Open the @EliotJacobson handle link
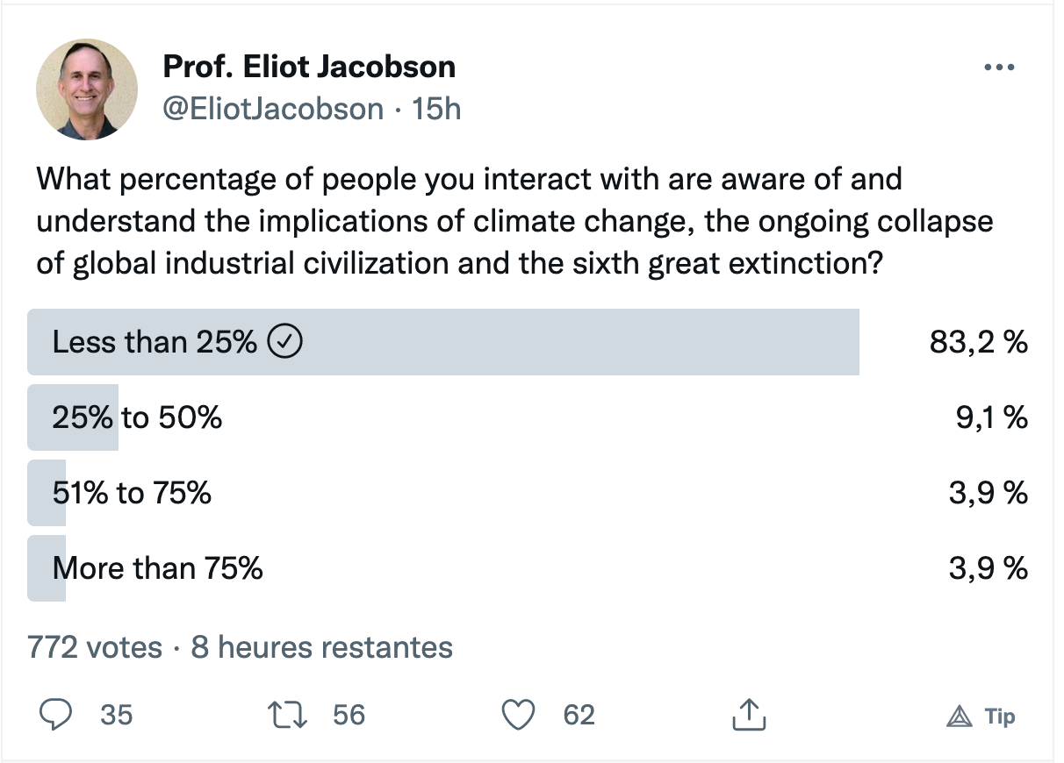 [x=273, y=109]
